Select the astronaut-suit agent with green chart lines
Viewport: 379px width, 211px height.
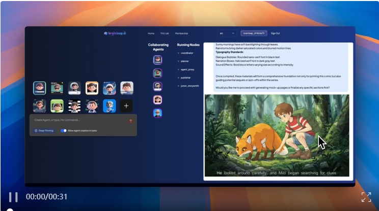point(92,106)
